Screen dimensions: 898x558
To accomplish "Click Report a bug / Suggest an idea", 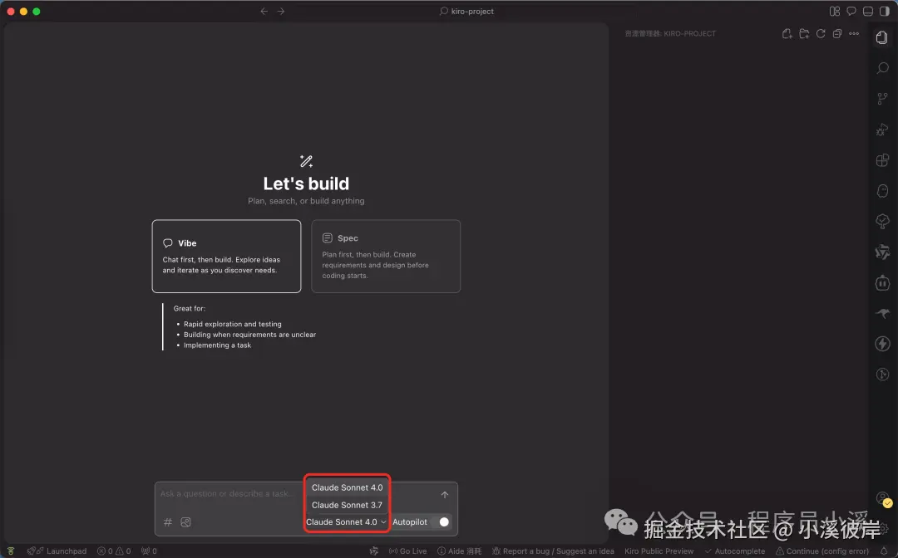I will (x=553, y=551).
